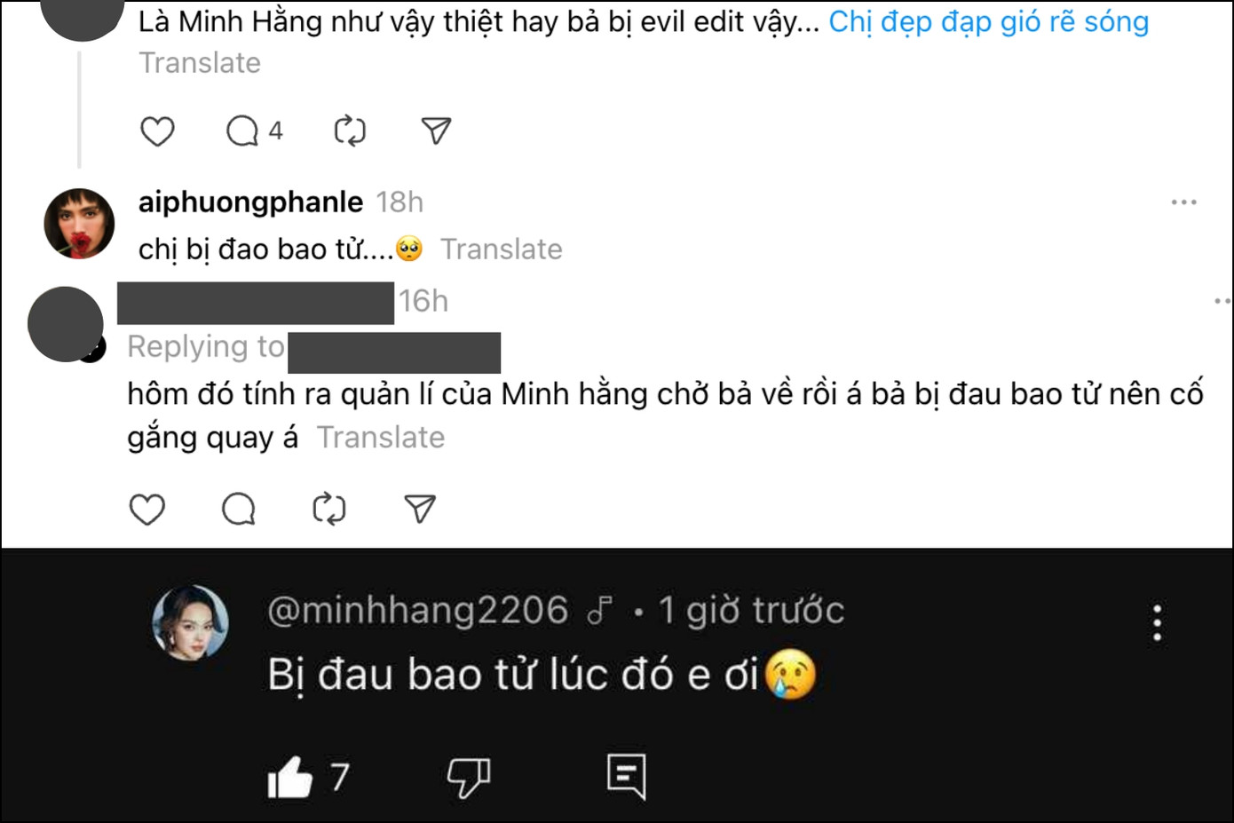Open aiphuongphanle's username
Image resolution: width=1234 pixels, height=823 pixels.
coord(249,202)
